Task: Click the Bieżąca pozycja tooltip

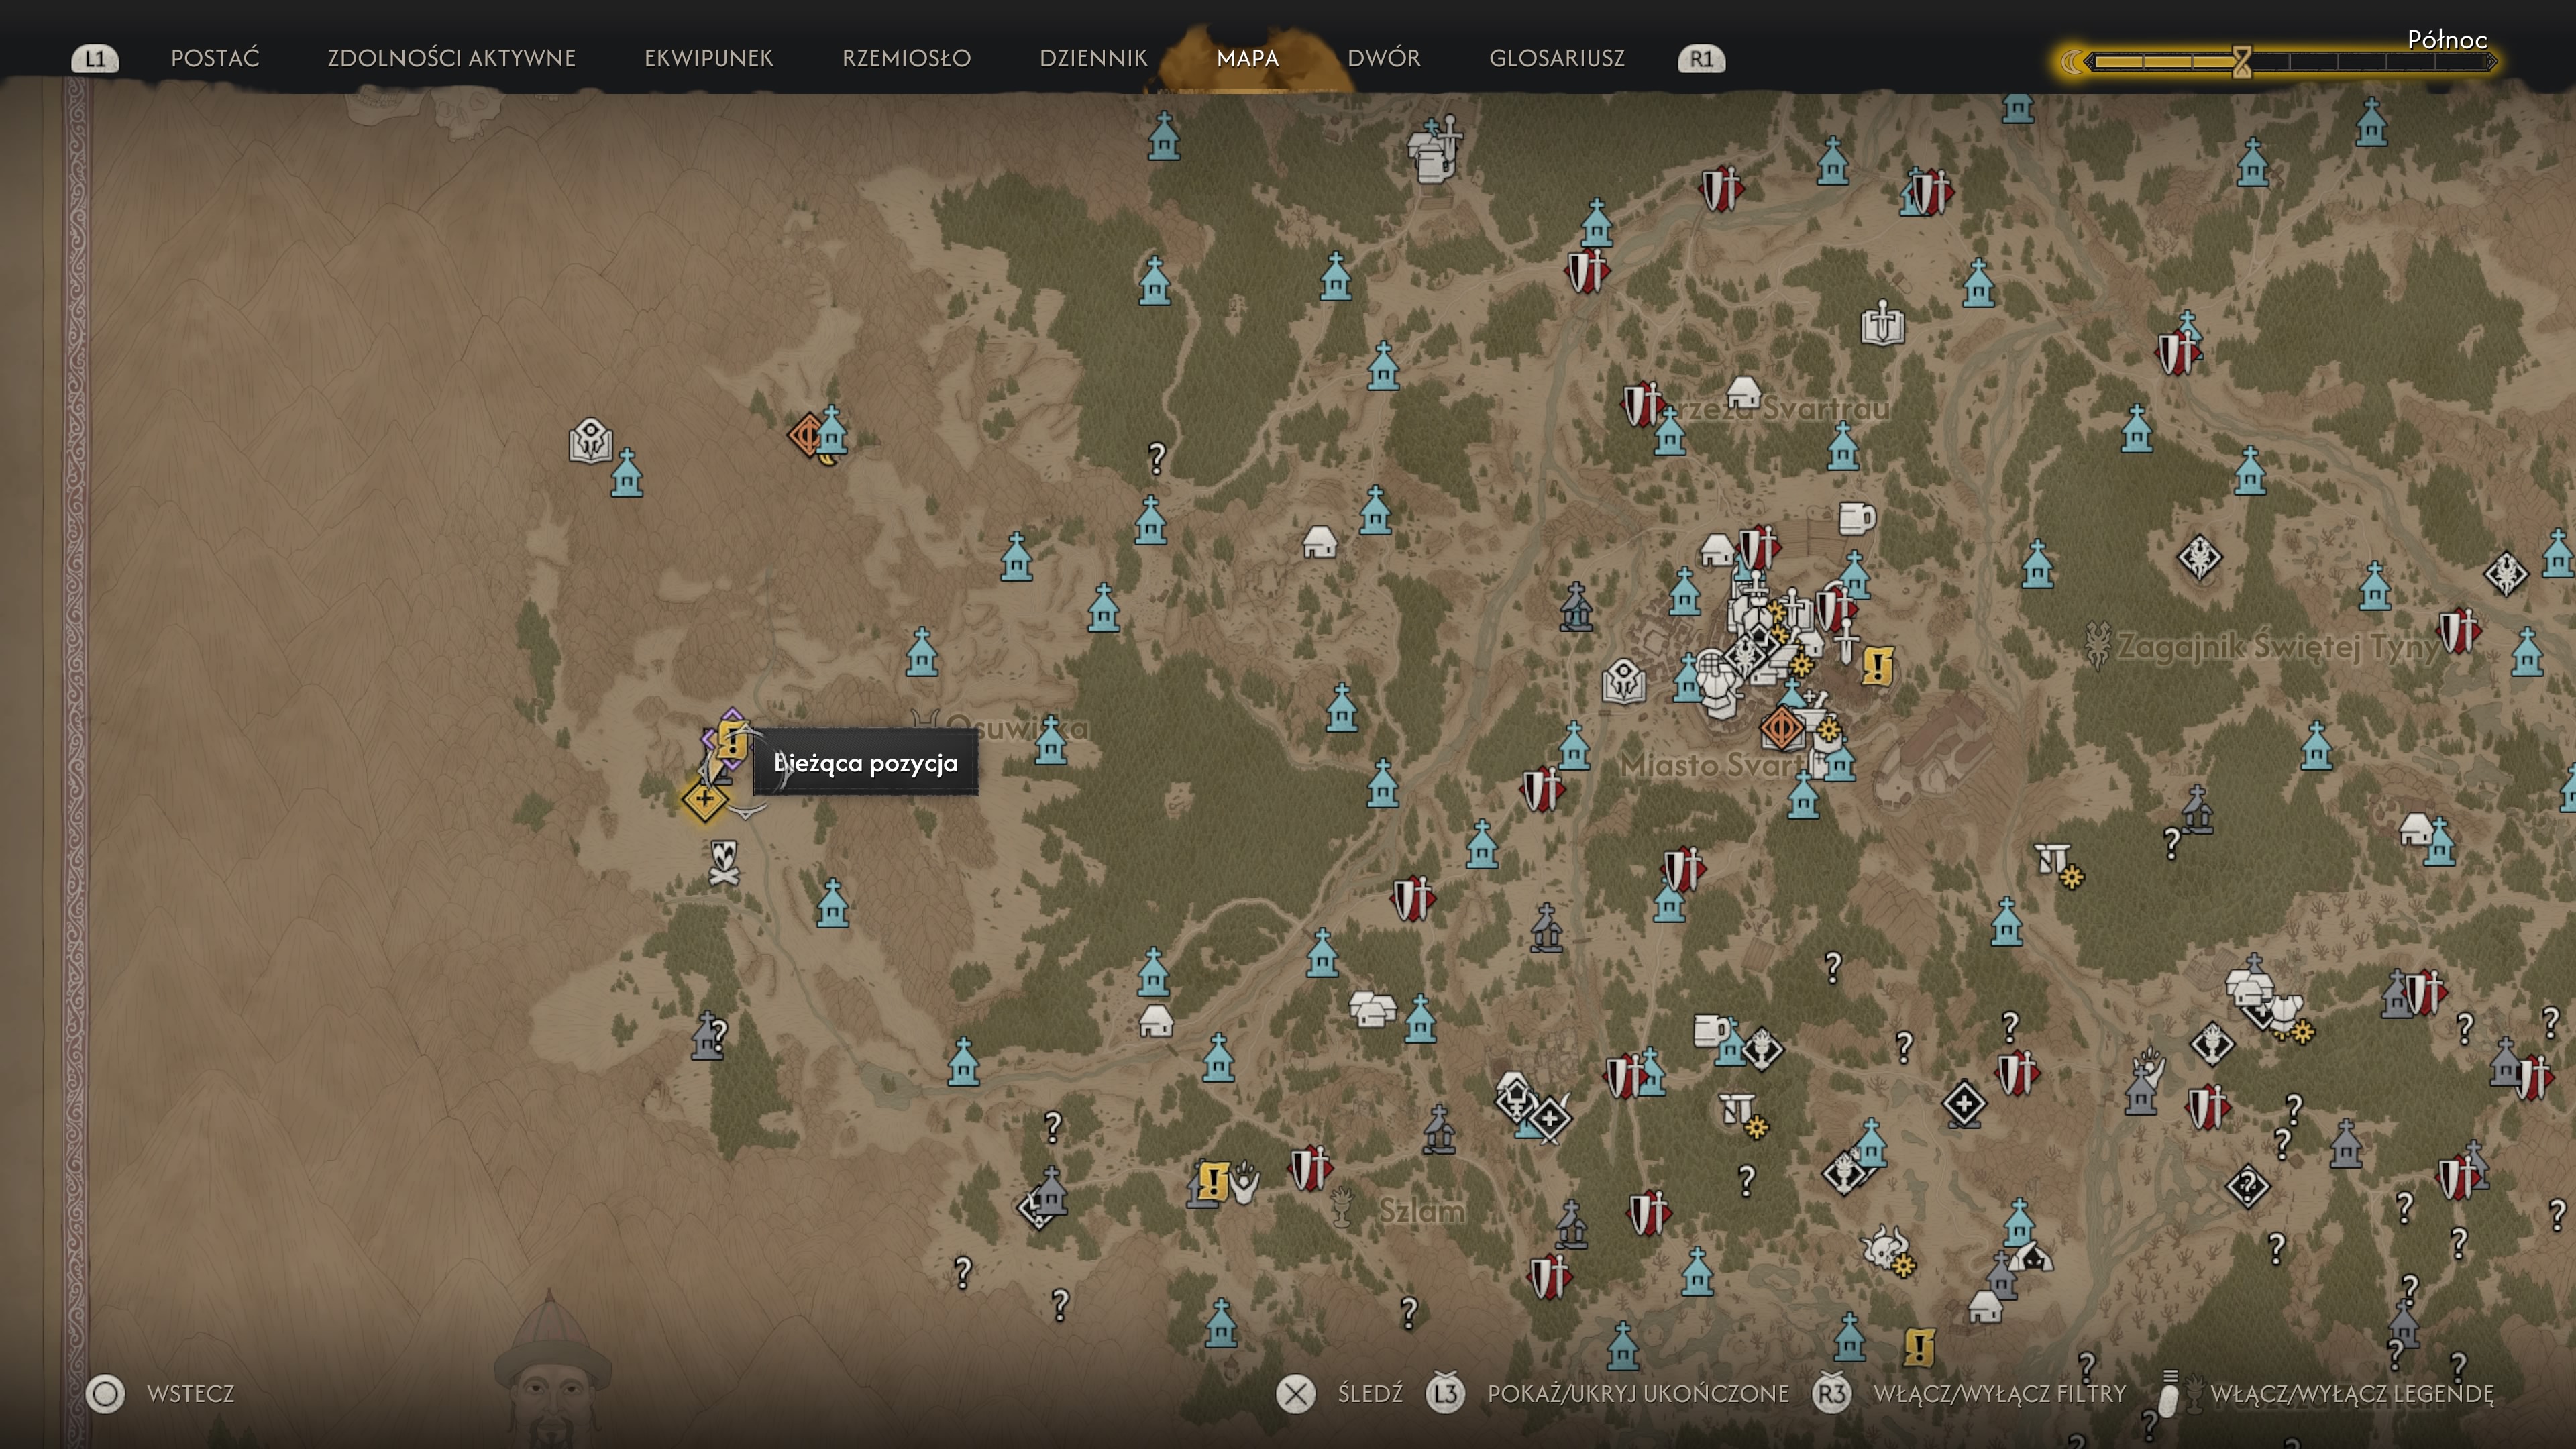Action: point(866,762)
